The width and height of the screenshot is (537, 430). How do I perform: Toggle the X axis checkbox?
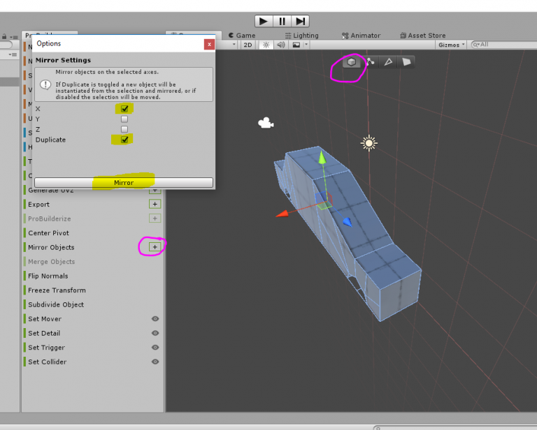coord(124,109)
